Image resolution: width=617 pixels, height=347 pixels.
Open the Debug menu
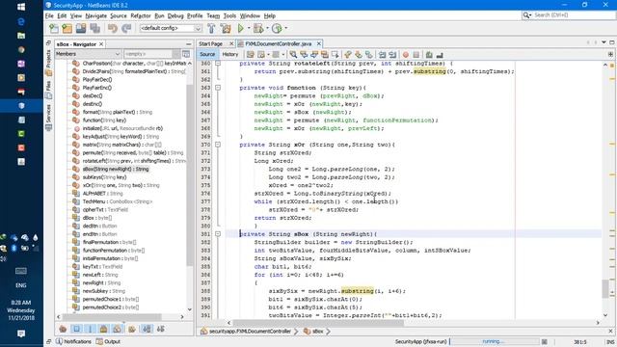click(x=175, y=15)
